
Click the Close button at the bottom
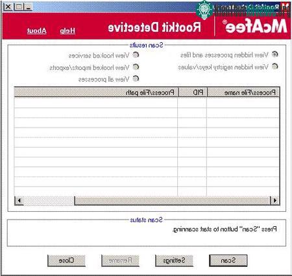pyautogui.click(x=66, y=260)
